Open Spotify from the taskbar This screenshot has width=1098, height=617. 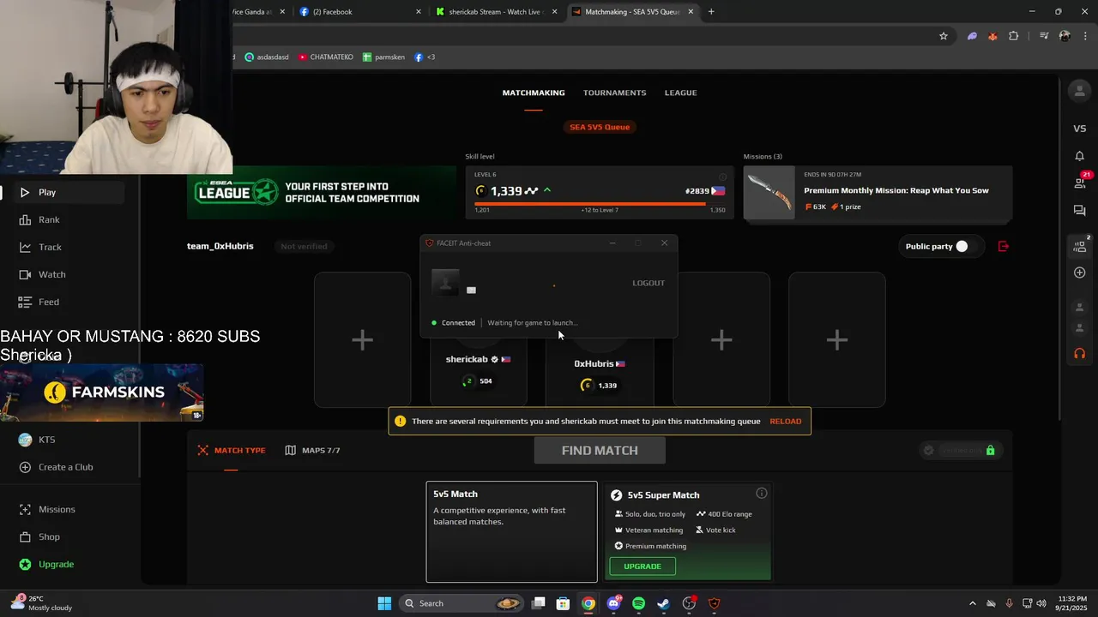638,603
